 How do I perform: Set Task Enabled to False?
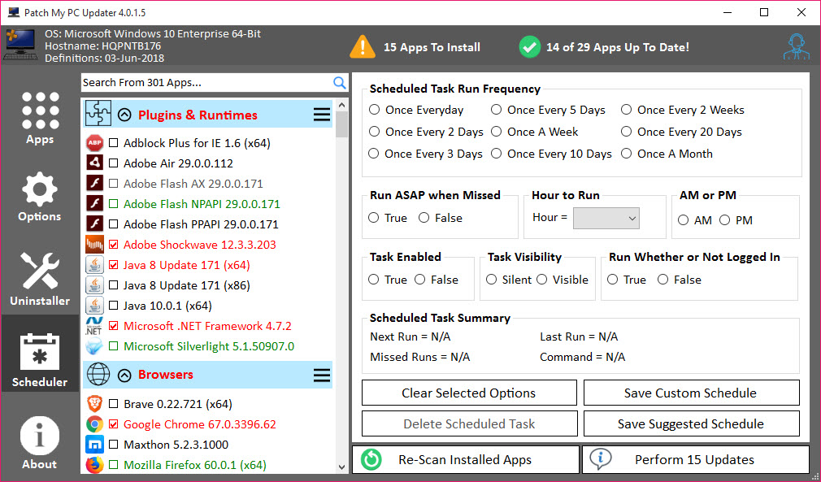(420, 280)
